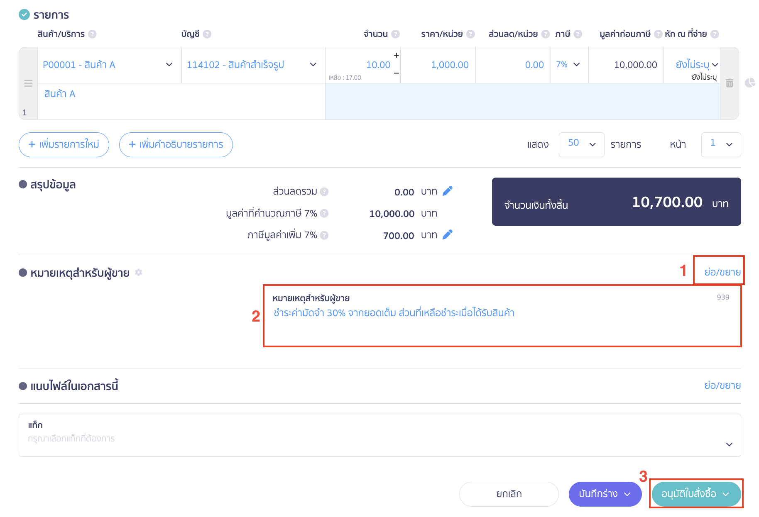Click the pie chart icon right of row 1
The width and height of the screenshot is (759, 517).
[750, 83]
